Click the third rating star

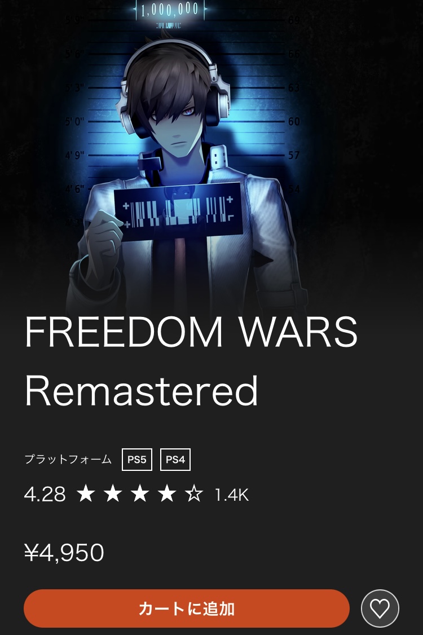tap(140, 494)
